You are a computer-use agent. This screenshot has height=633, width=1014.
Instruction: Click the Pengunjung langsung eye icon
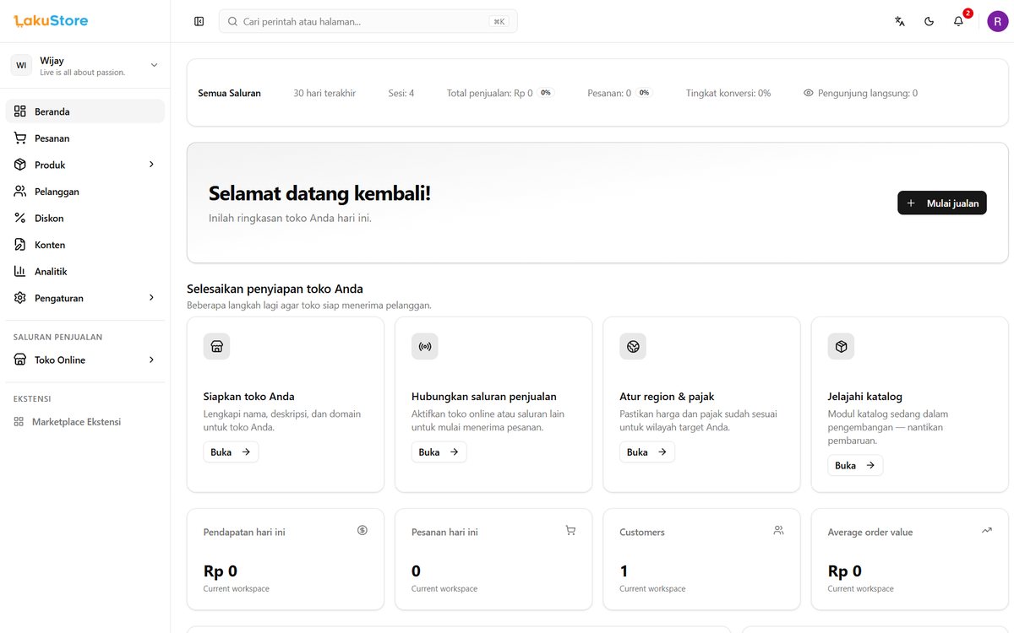point(809,93)
